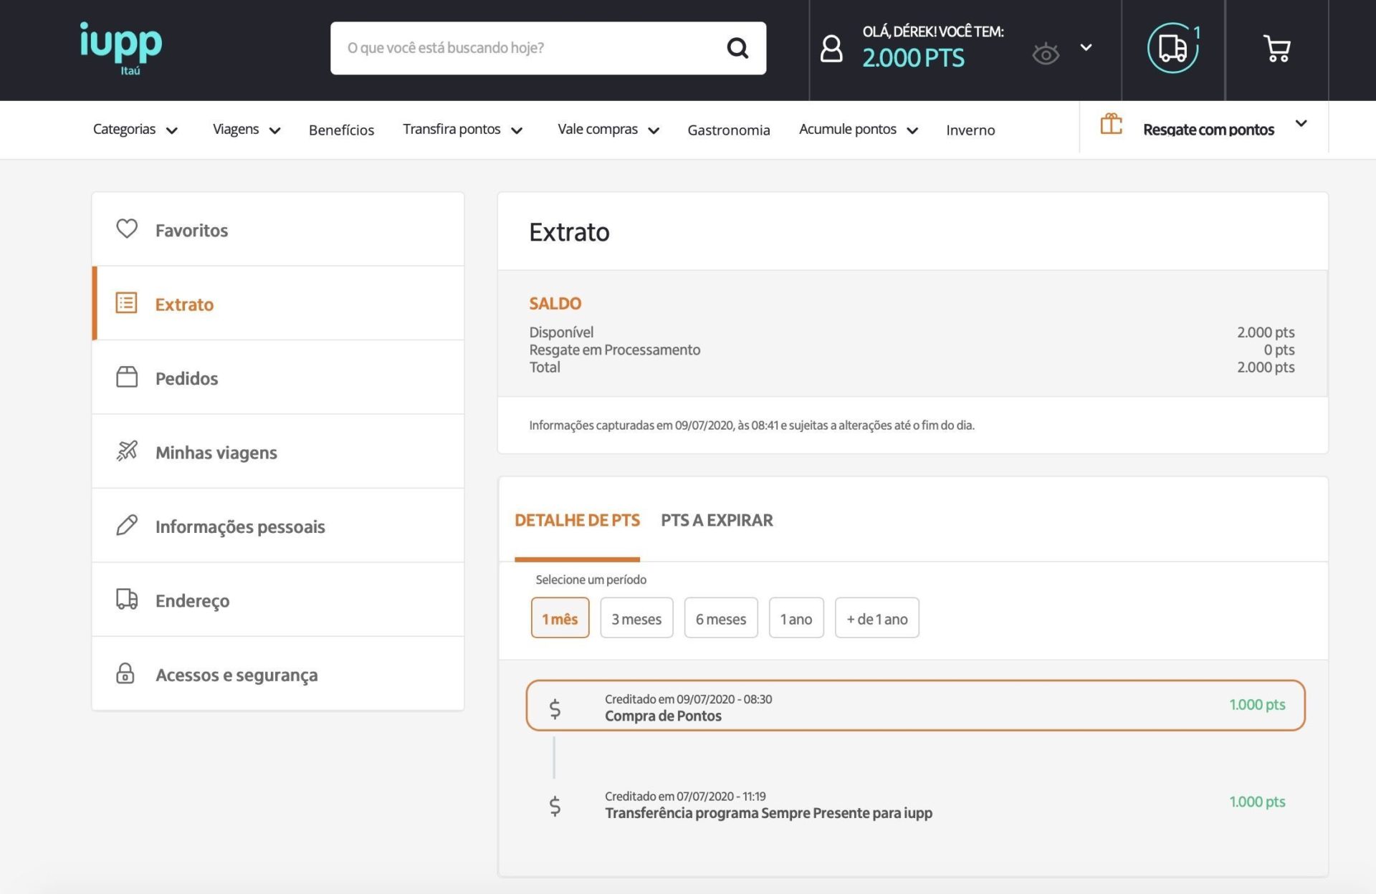Image resolution: width=1376 pixels, height=894 pixels.
Task: Click the padlock icon for Acessos e segurança
Action: 125,673
